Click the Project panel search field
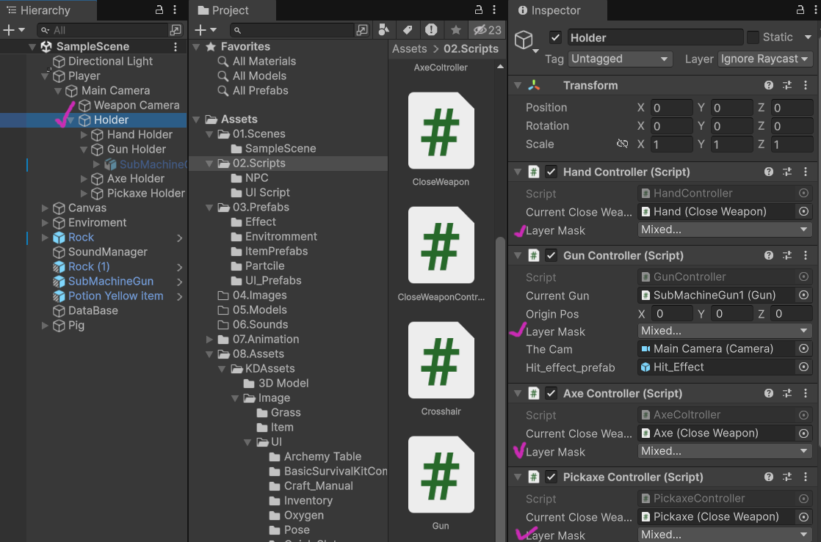 [292, 30]
